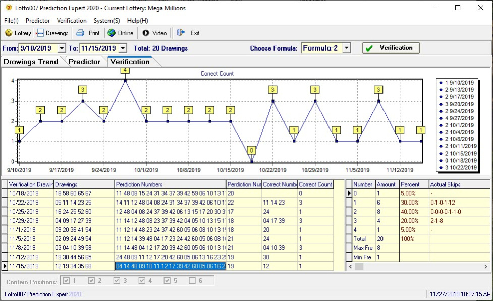Viewport: 493px width, 301px height.
Task: Click the chart data label 4 at 9/27/2019
Action: point(125,70)
